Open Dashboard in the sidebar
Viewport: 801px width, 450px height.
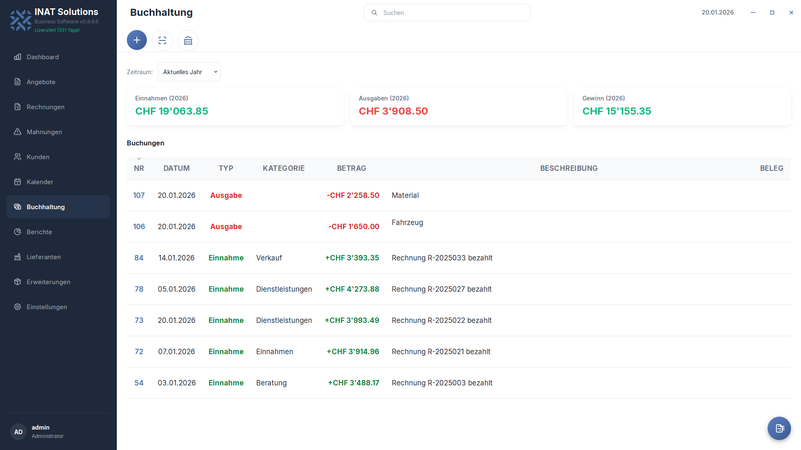coord(43,57)
